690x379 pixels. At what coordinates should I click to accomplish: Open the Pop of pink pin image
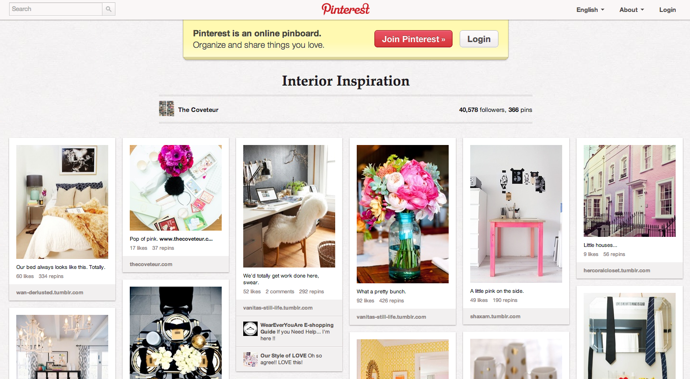coord(176,188)
